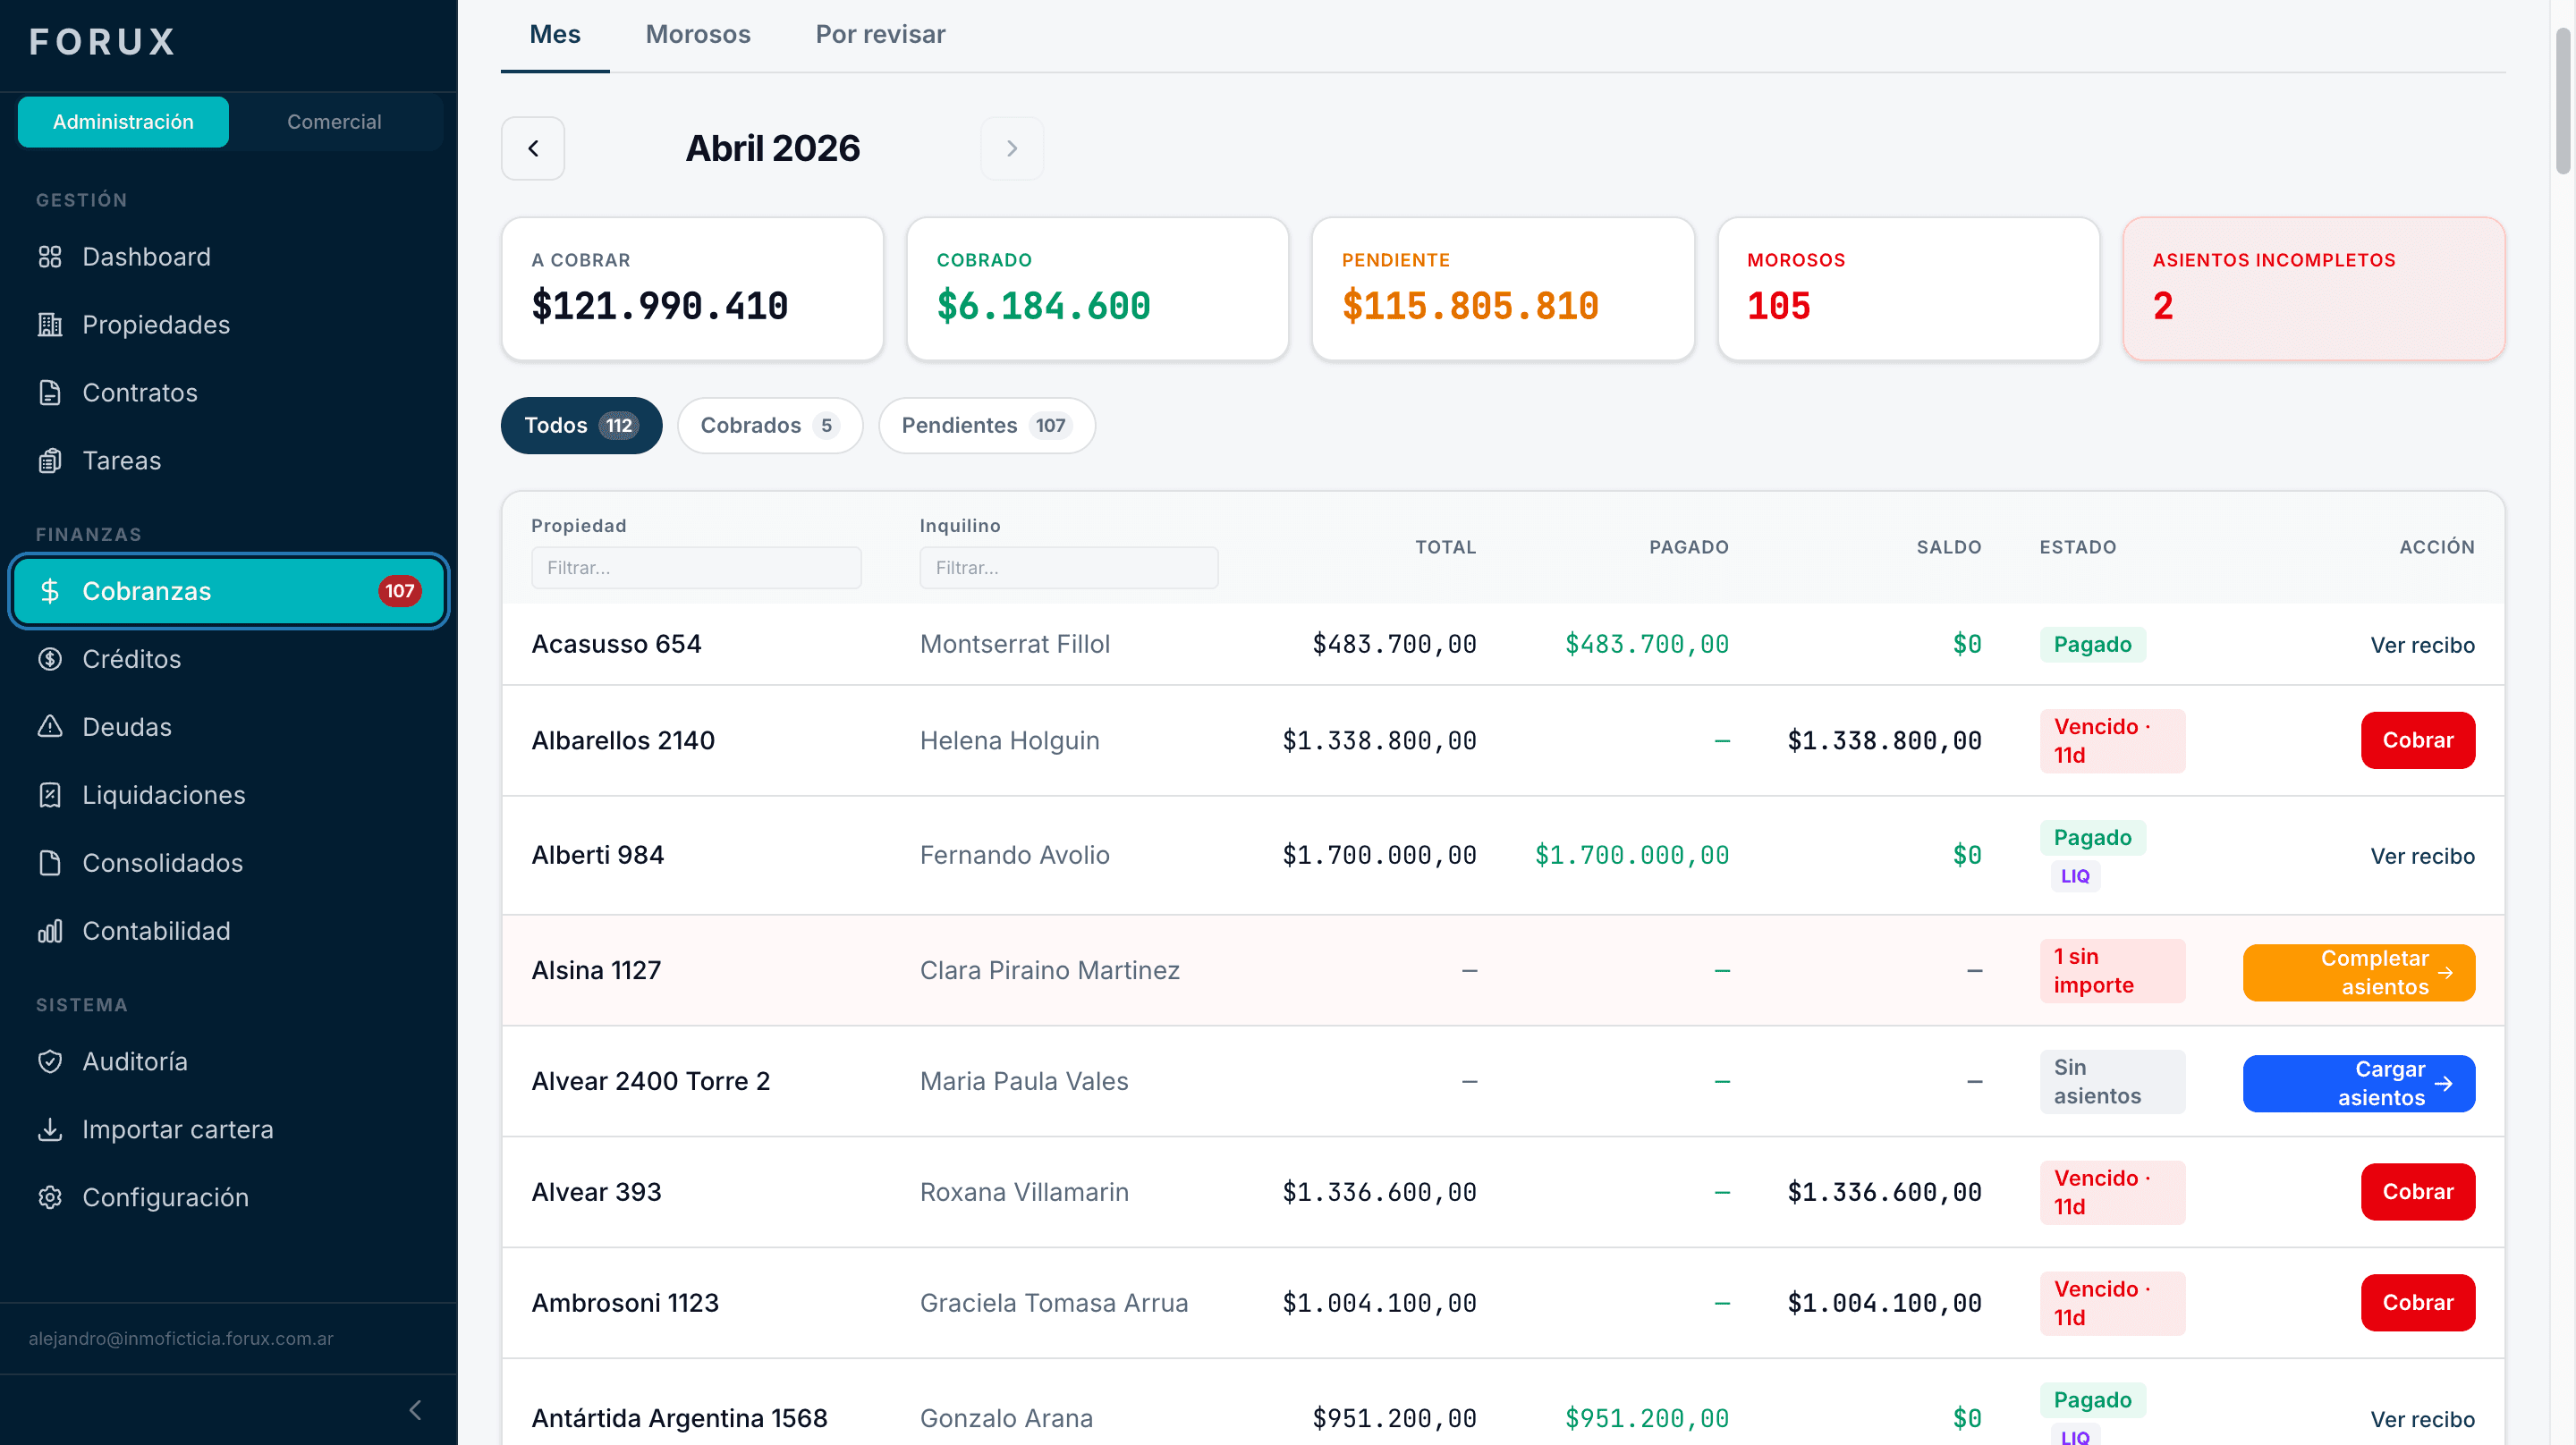Click the 107 badge on Cobranzas

point(399,591)
